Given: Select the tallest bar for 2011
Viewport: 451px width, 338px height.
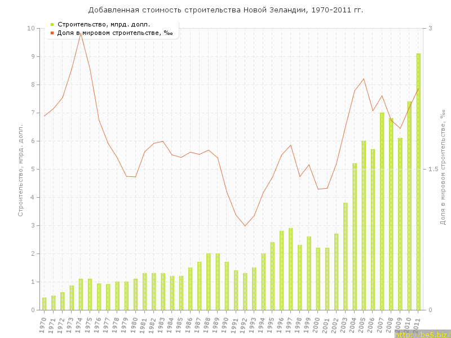Looking at the screenshot, I should pos(418,181).
